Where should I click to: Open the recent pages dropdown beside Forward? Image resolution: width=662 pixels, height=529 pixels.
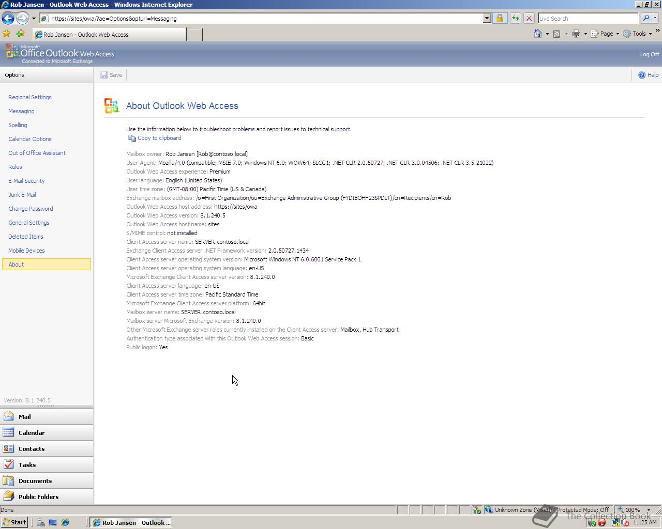tap(34, 19)
